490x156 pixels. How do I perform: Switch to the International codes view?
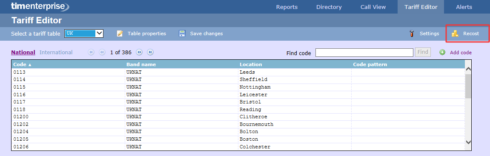coord(56,52)
